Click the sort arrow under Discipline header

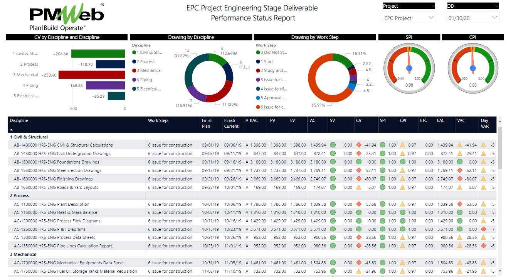pos(12,130)
